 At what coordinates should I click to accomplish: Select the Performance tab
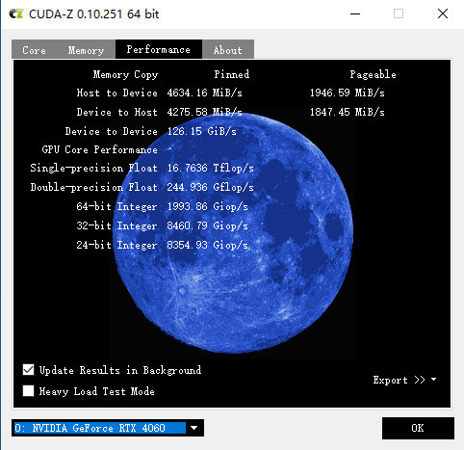click(x=159, y=49)
